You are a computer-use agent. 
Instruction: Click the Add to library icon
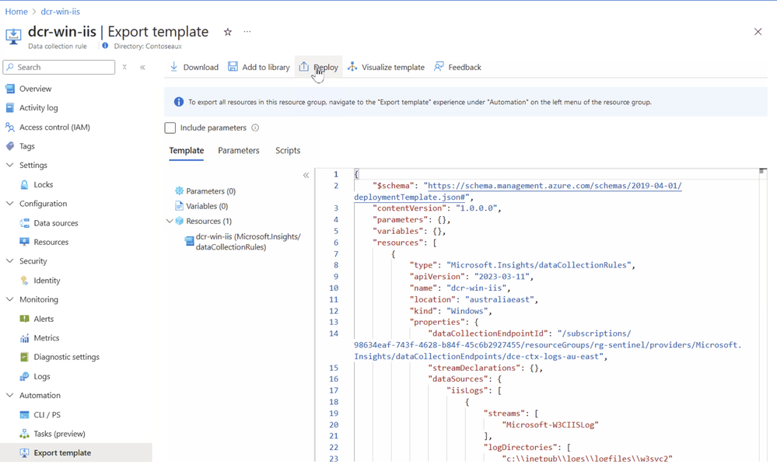click(233, 67)
